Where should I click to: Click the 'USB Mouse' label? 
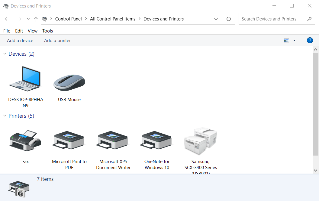click(69, 100)
